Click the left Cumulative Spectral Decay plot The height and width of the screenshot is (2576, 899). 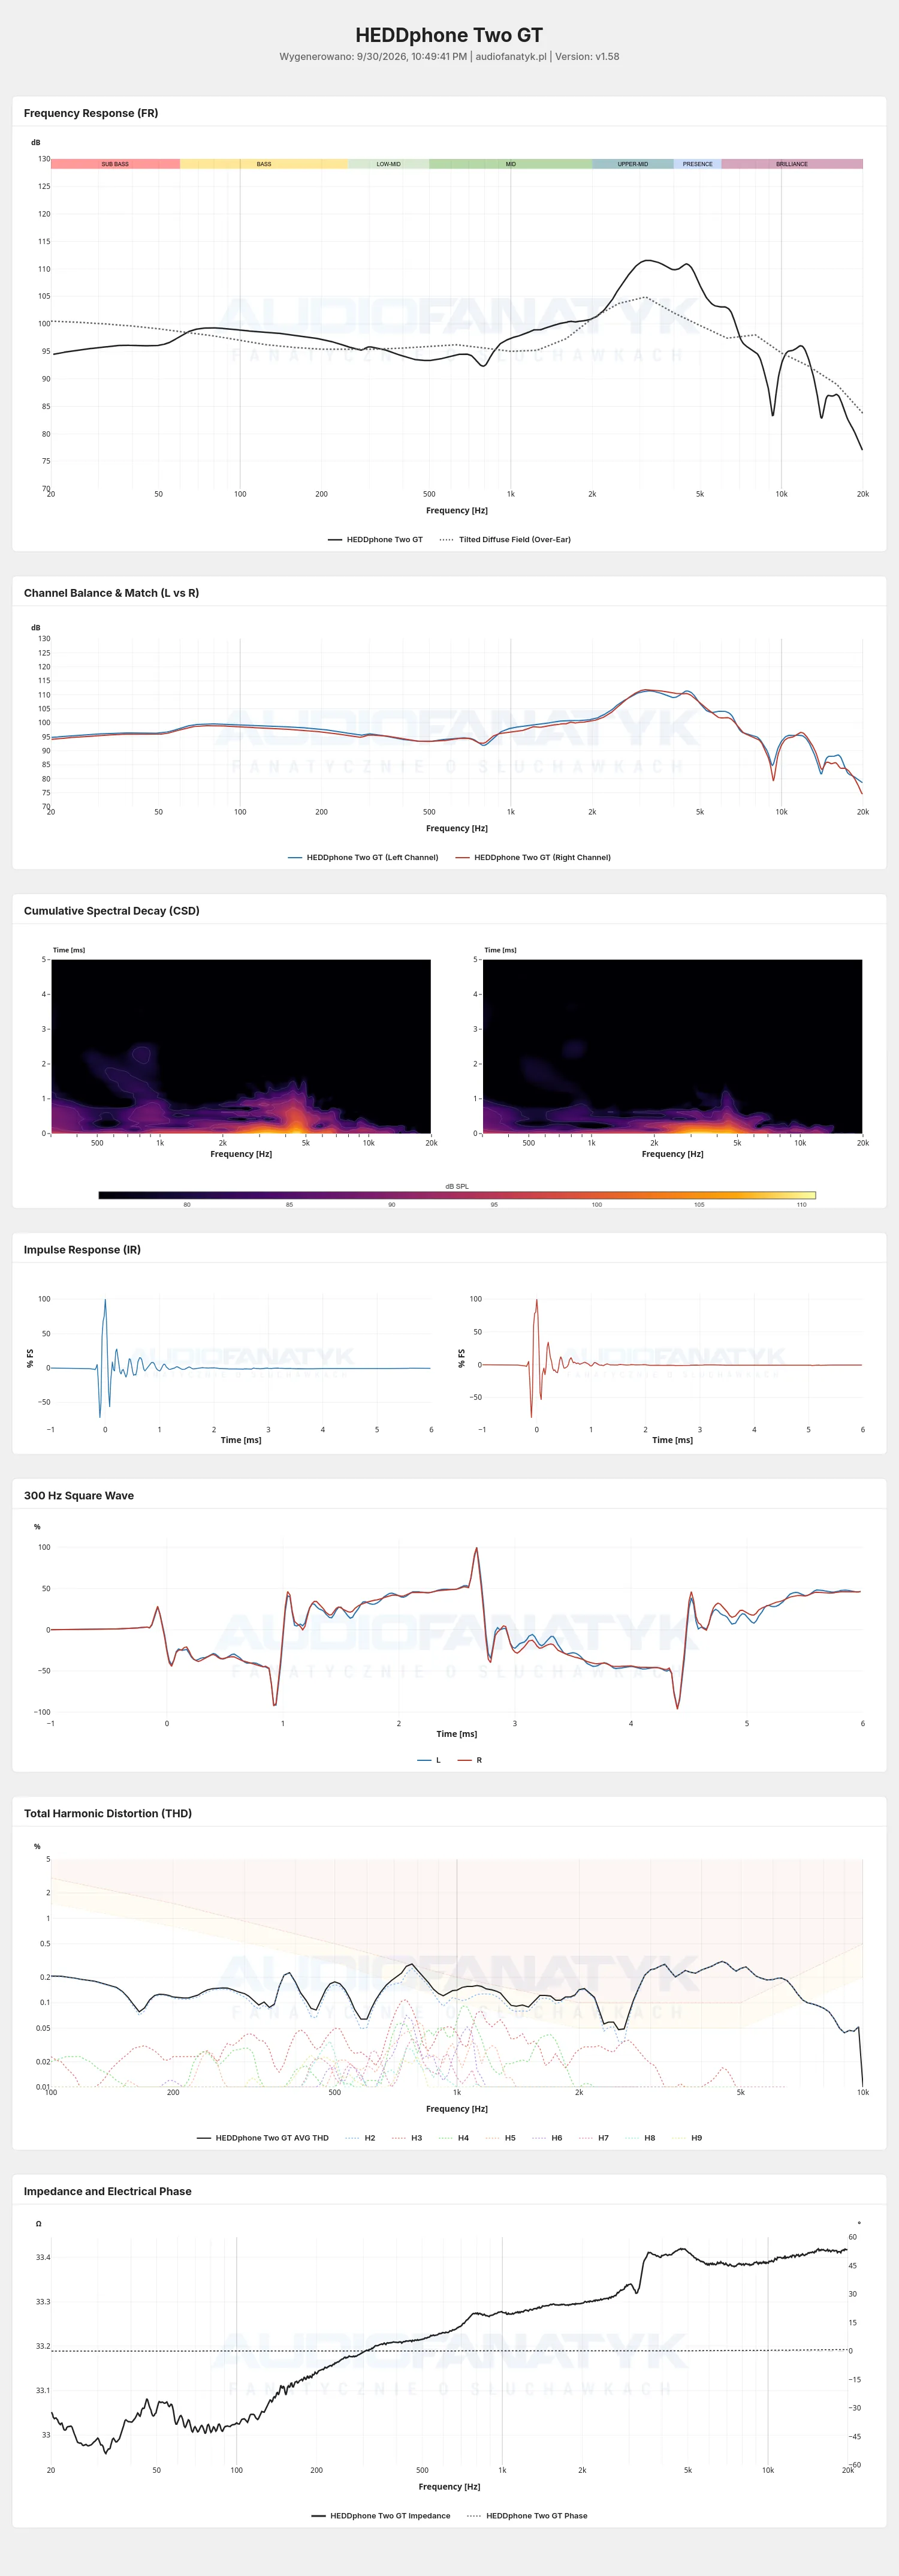click(241, 1046)
